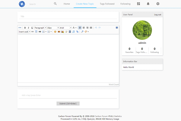Image resolution: width=181 pixels, height=121 pixels.
Task: Open the emoticon picker in the editor
Action: coord(55,31)
